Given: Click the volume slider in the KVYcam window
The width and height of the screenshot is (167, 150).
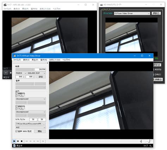Looking at the screenshot, I should 149,141.
